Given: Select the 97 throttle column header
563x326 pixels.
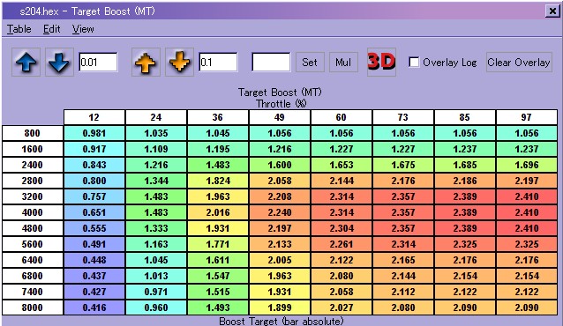Looking at the screenshot, I should point(526,117).
